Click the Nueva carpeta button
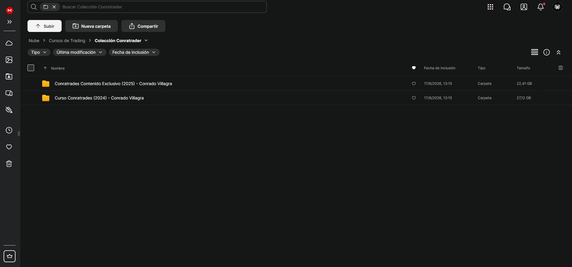 (x=91, y=26)
